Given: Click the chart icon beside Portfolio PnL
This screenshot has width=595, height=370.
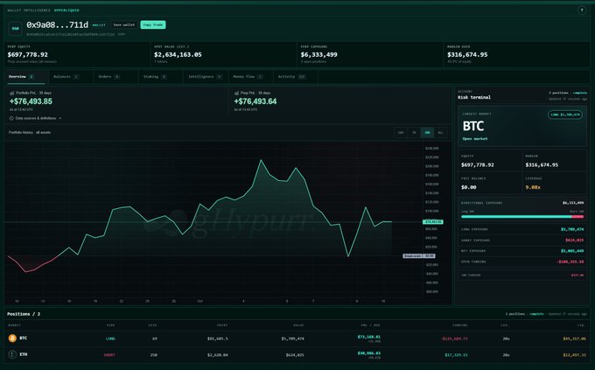Looking at the screenshot, I should (11, 93).
